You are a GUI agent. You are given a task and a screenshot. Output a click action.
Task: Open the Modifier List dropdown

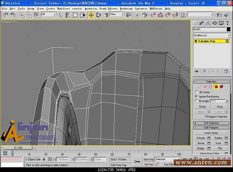212,35
